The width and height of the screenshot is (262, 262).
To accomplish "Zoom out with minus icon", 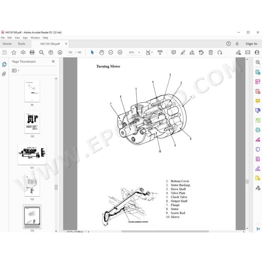I will 111,52.
